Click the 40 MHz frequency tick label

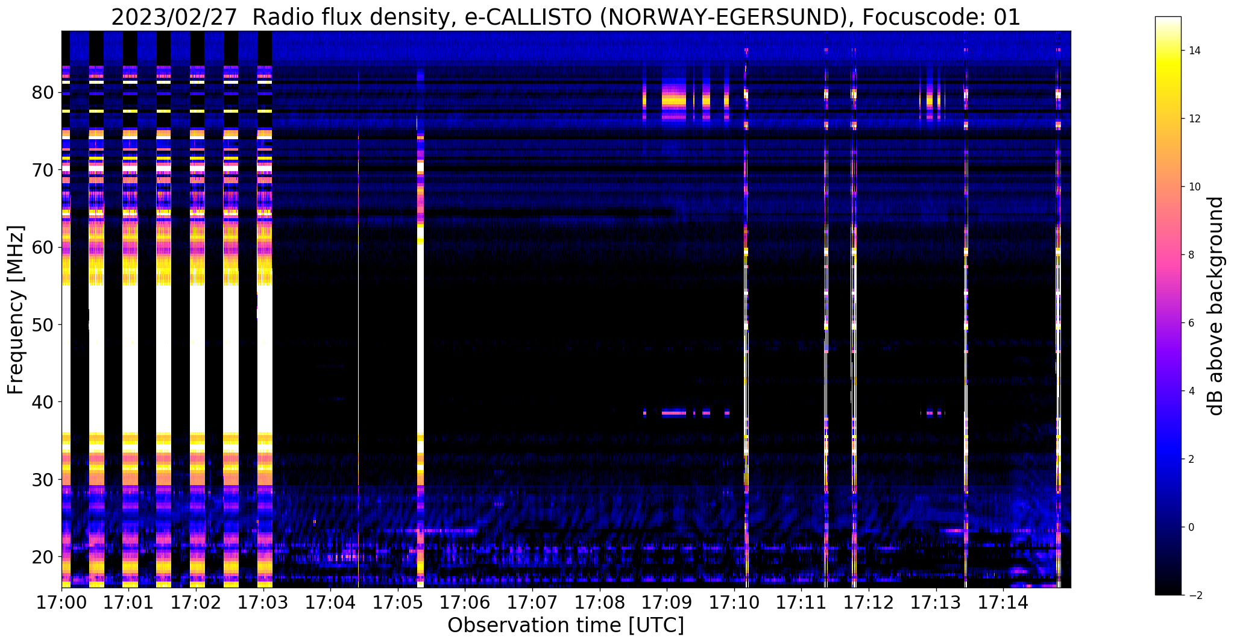click(x=42, y=402)
